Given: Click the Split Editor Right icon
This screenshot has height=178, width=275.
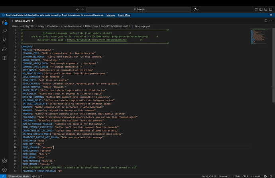Looking at the screenshot, I should 266,21.
